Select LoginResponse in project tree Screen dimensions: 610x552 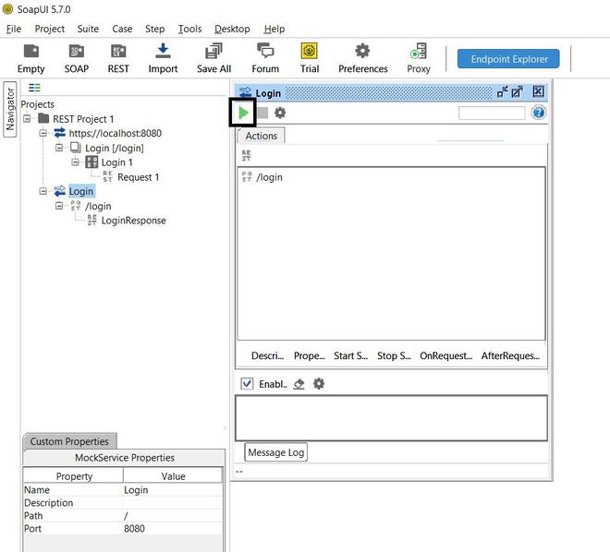pos(133,221)
